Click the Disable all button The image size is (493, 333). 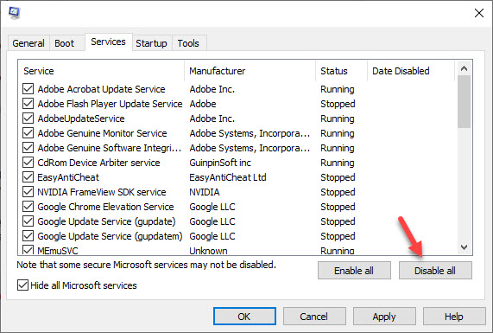click(x=435, y=271)
